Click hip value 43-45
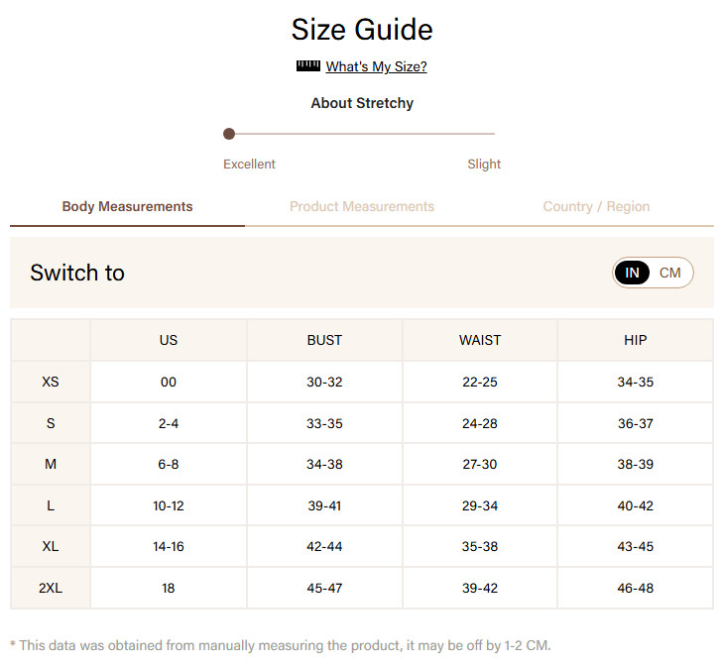722x667 pixels. coord(636,546)
